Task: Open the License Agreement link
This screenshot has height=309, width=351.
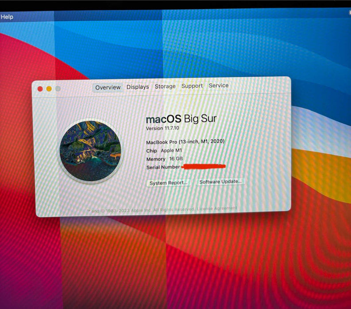Action: tap(217, 208)
